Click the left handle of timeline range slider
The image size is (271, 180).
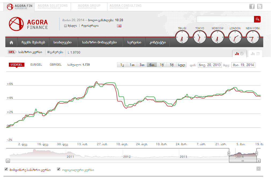[x=229, y=153]
